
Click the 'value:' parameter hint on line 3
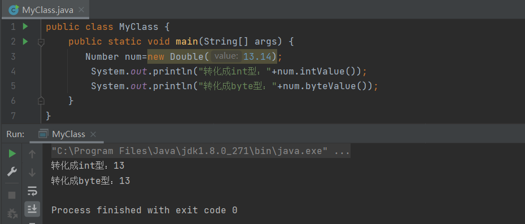[226, 56]
